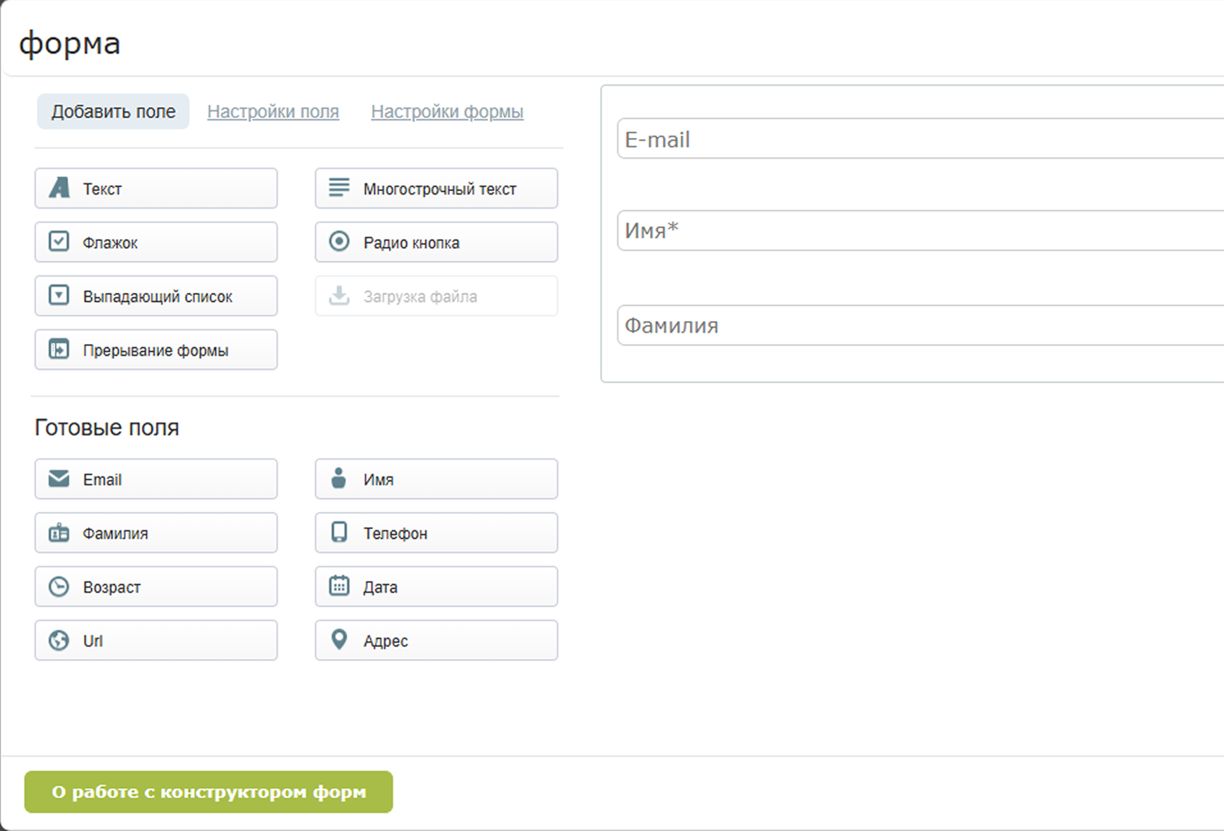Click the calendar icon for Дата
Screen dimensions: 1224x831
point(339,585)
